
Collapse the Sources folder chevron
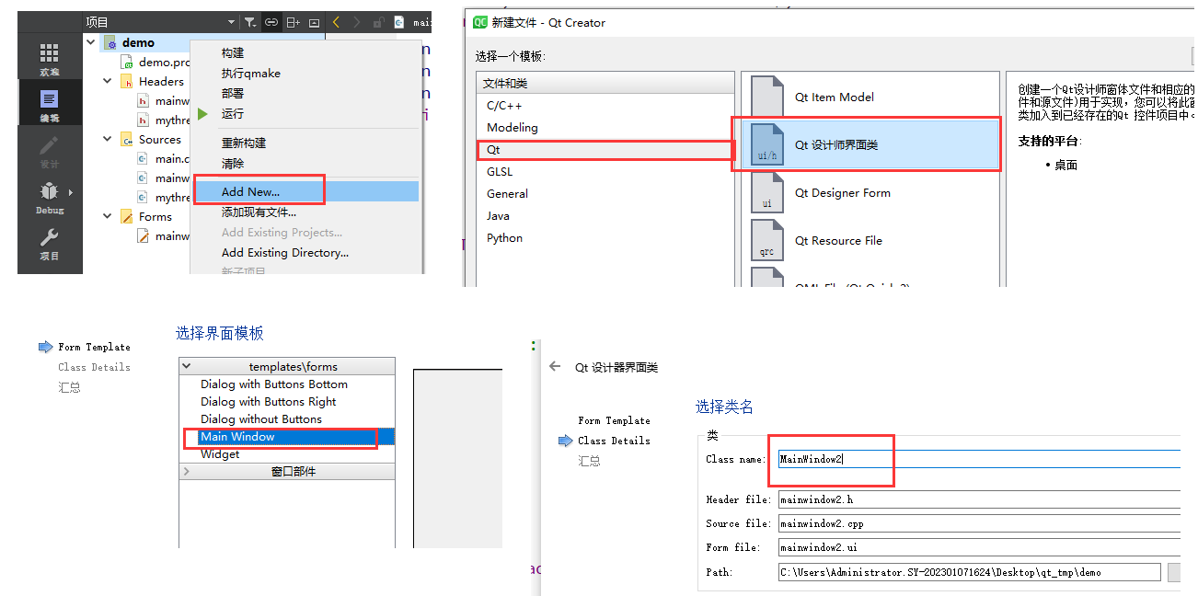pyautogui.click(x=108, y=140)
